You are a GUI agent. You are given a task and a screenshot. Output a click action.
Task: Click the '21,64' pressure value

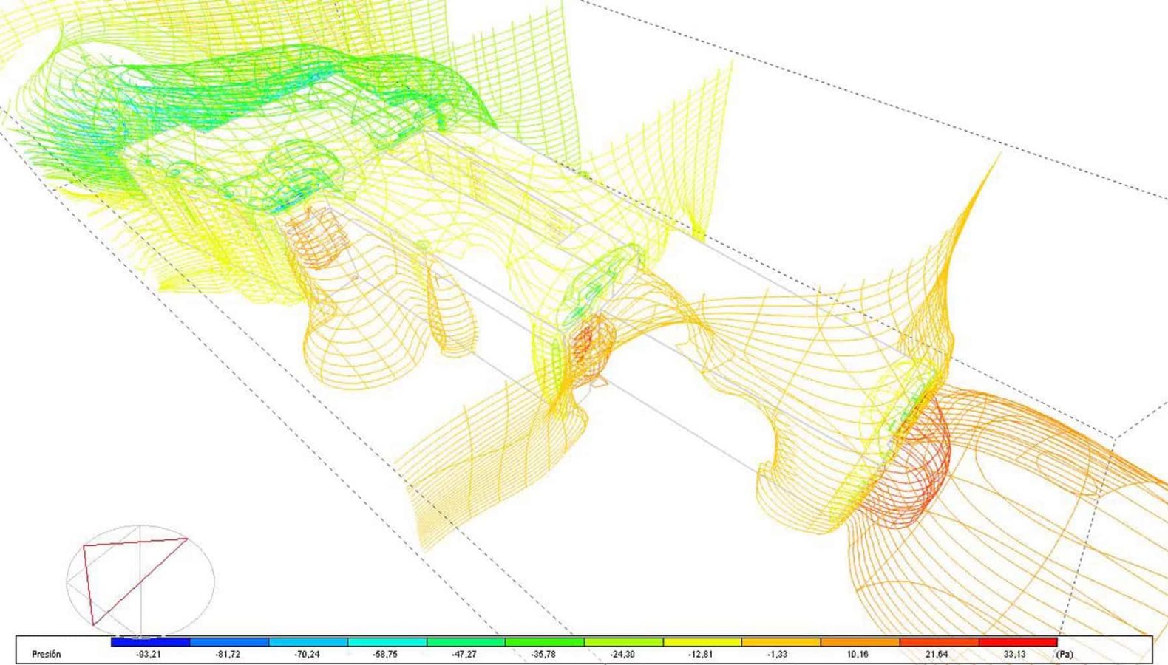(937, 655)
